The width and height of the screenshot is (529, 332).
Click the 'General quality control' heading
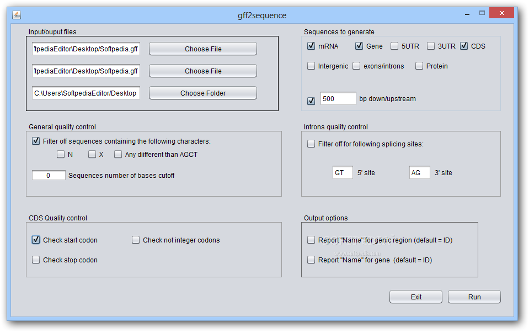pos(62,127)
